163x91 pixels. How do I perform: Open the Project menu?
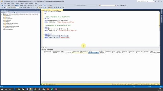pyautogui.click(x=17, y=3)
